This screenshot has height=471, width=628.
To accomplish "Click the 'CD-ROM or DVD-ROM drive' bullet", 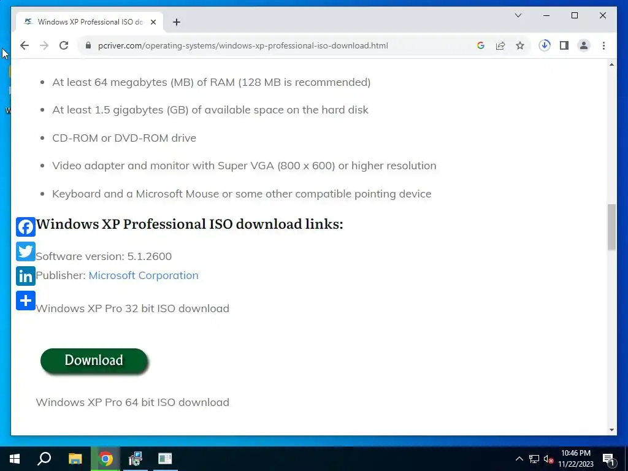I will 124,138.
